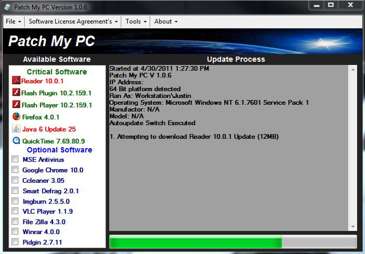Check the VLC Player 1.1.9 checkbox
The height and width of the screenshot is (254, 365).
coord(15,211)
